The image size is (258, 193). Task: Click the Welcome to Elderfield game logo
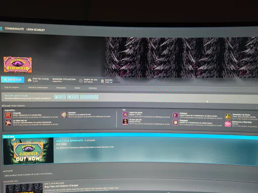[x=18, y=65]
